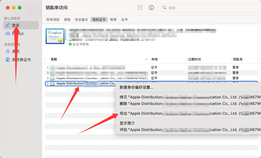Open the 安全备注 tab
This screenshot has width=261, height=158.
tap(81, 20)
